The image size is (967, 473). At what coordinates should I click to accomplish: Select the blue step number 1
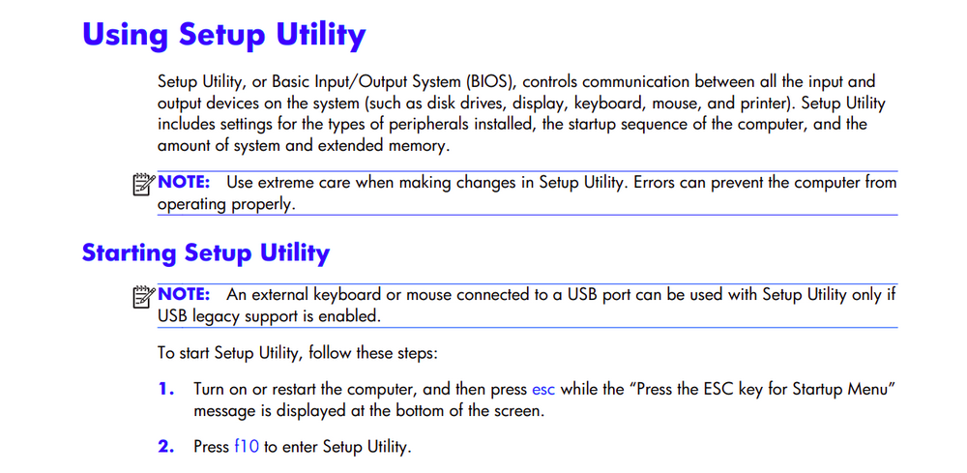click(166, 390)
